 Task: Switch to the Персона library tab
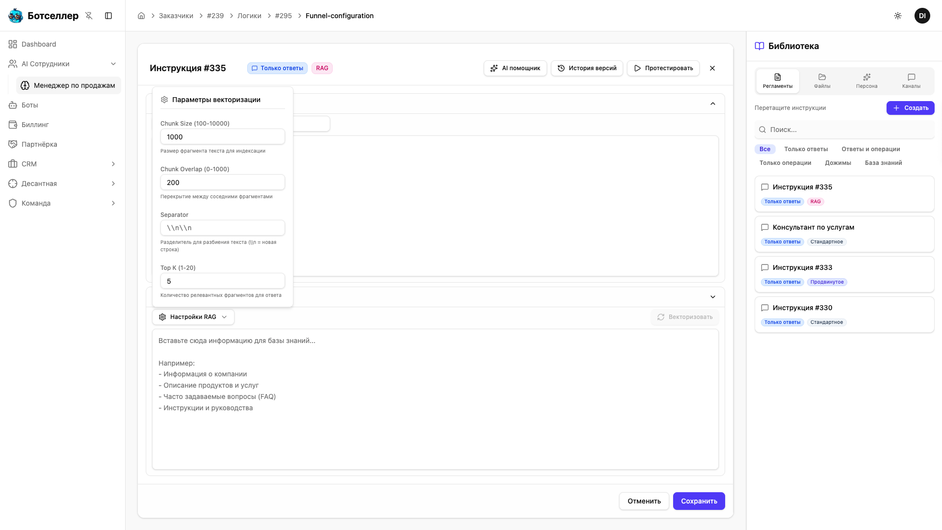[x=866, y=81]
